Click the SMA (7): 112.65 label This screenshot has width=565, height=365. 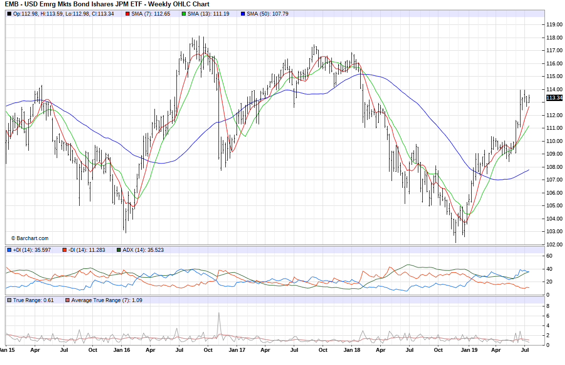click(x=151, y=14)
